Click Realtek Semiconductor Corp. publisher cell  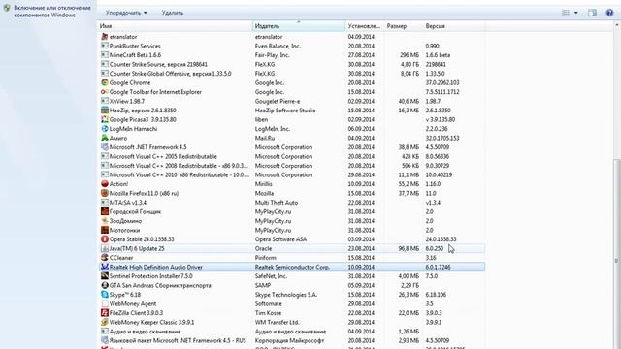click(x=292, y=267)
